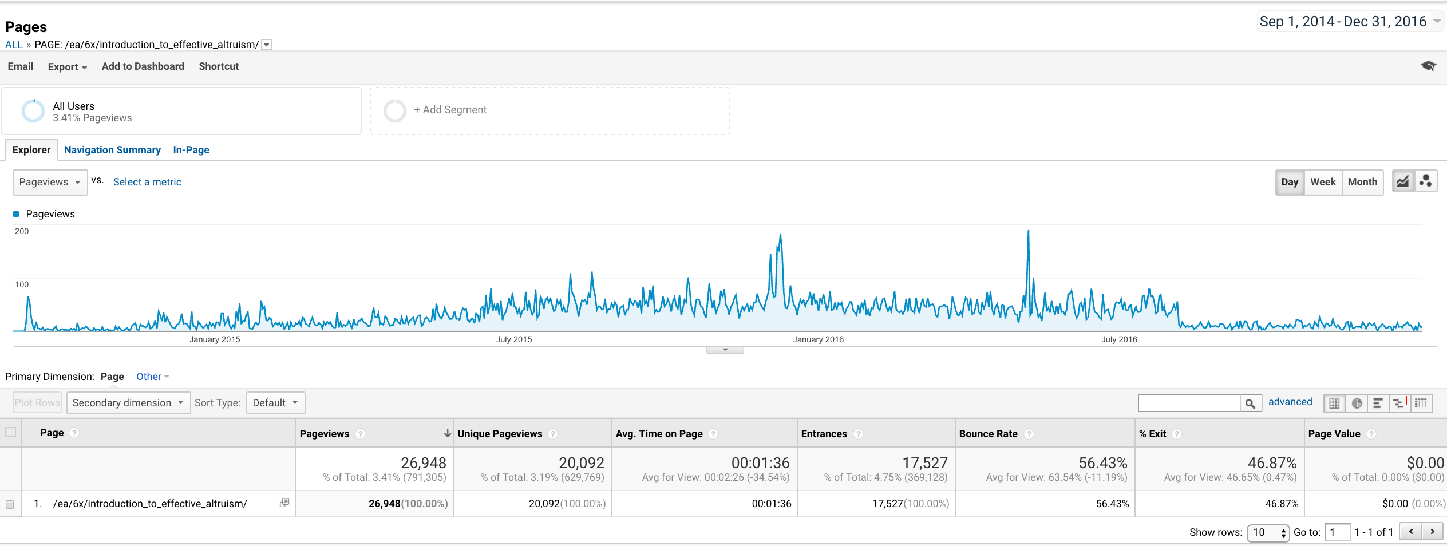Click the advanced filter link
The height and width of the screenshot is (546, 1447).
click(x=1290, y=402)
